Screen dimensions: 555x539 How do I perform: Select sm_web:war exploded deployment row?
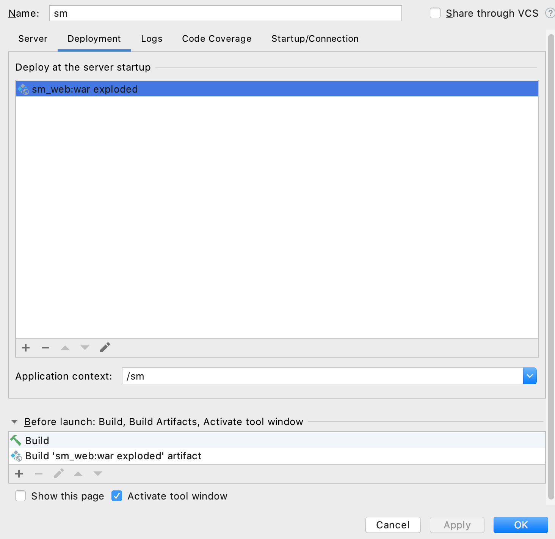coord(277,89)
